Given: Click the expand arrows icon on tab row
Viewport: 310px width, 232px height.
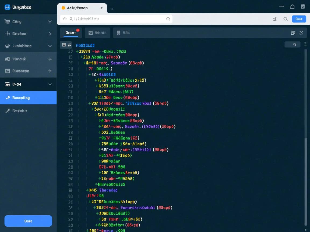Looking at the screenshot, I should (x=301, y=33).
